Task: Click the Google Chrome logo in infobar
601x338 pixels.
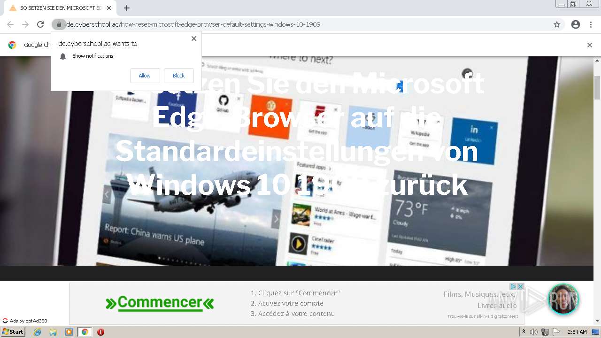Action: [x=12, y=45]
